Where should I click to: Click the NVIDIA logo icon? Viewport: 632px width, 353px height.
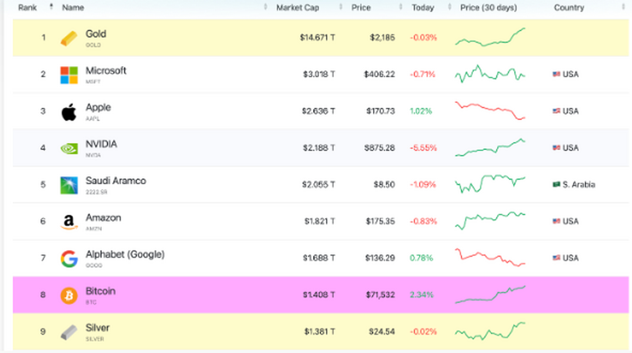click(x=69, y=149)
